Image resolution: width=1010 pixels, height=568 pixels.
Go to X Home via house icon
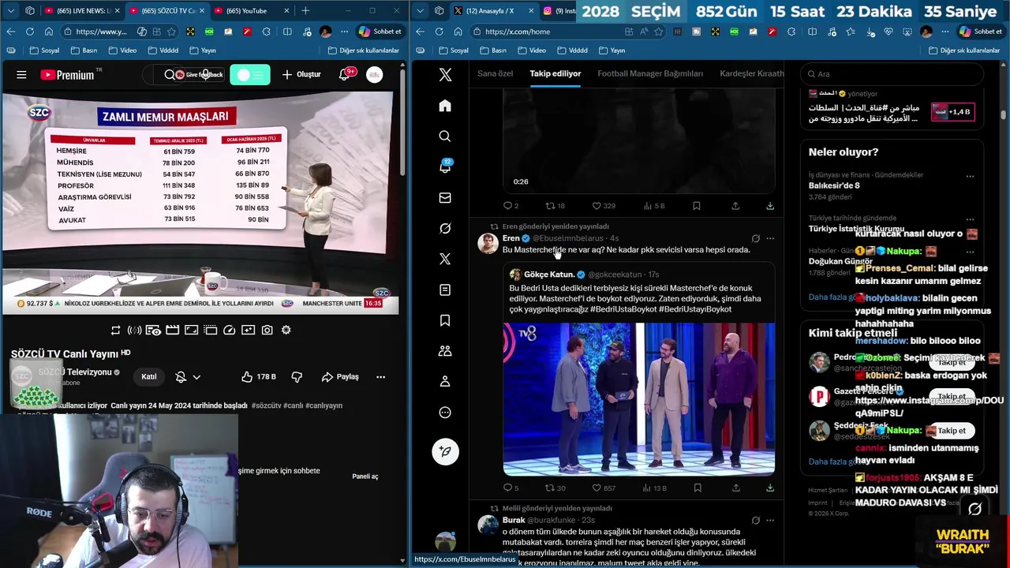(x=445, y=106)
